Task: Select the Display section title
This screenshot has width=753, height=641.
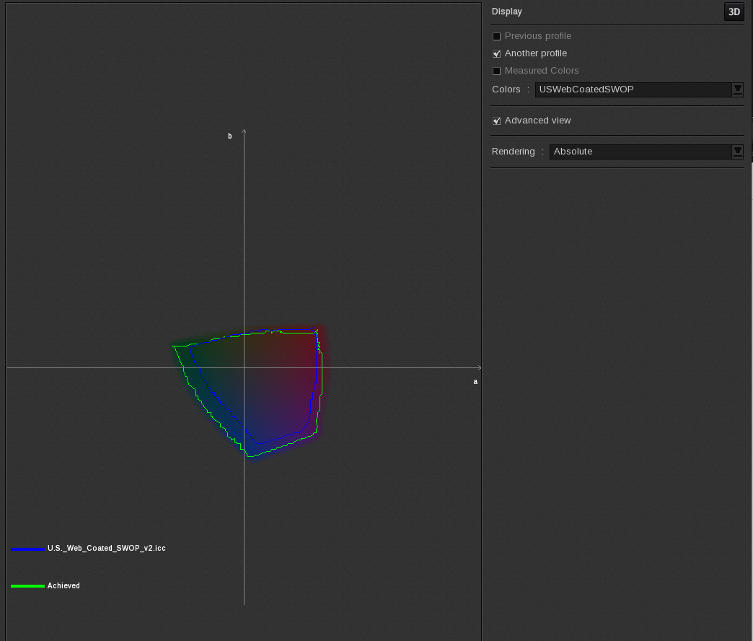Action: click(x=506, y=12)
